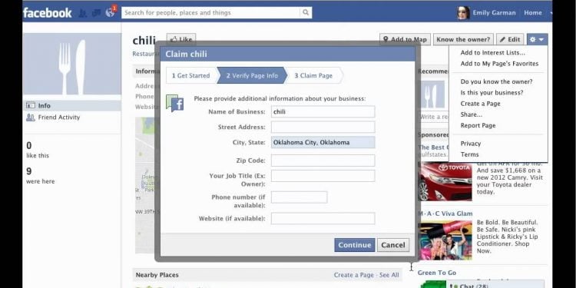Open Green To Go ad title
This screenshot has height=288, width=576.
tap(437, 273)
